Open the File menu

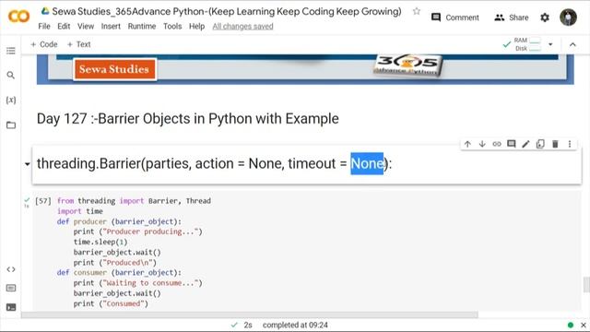pyautogui.click(x=44, y=27)
